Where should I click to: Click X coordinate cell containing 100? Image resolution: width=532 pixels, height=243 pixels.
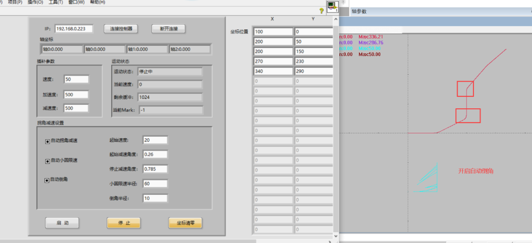[x=273, y=32]
